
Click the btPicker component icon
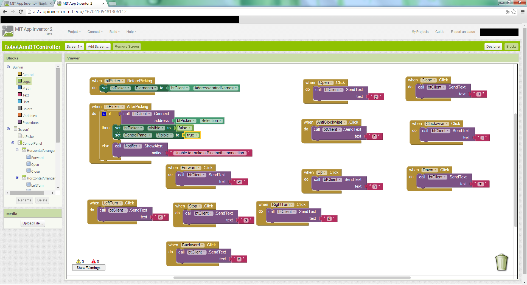click(20, 136)
